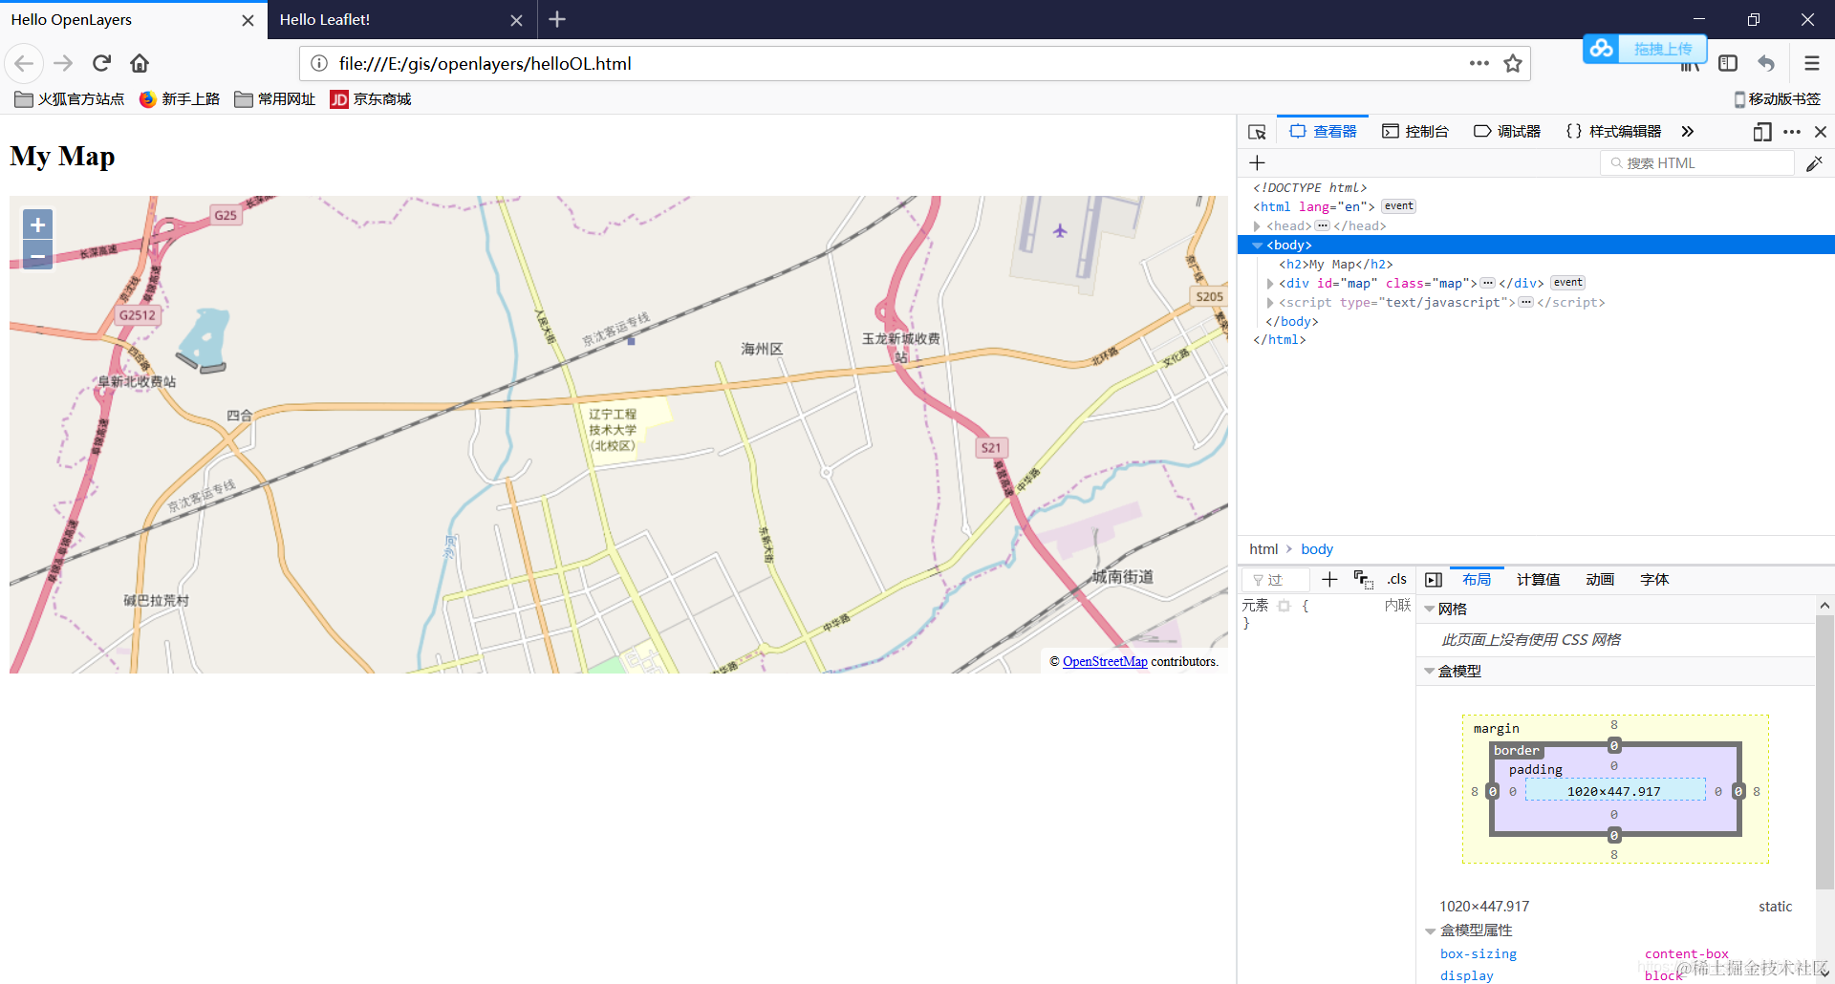Open 京东商城 bookmark

point(371,99)
